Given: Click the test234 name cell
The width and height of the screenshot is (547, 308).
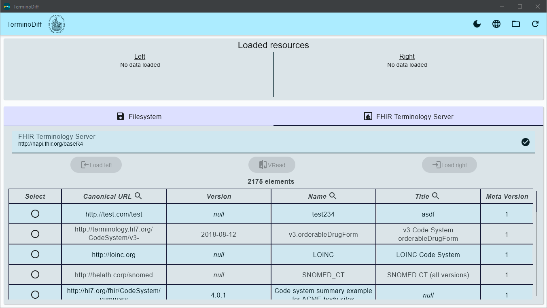Looking at the screenshot, I should pyautogui.click(x=323, y=214).
